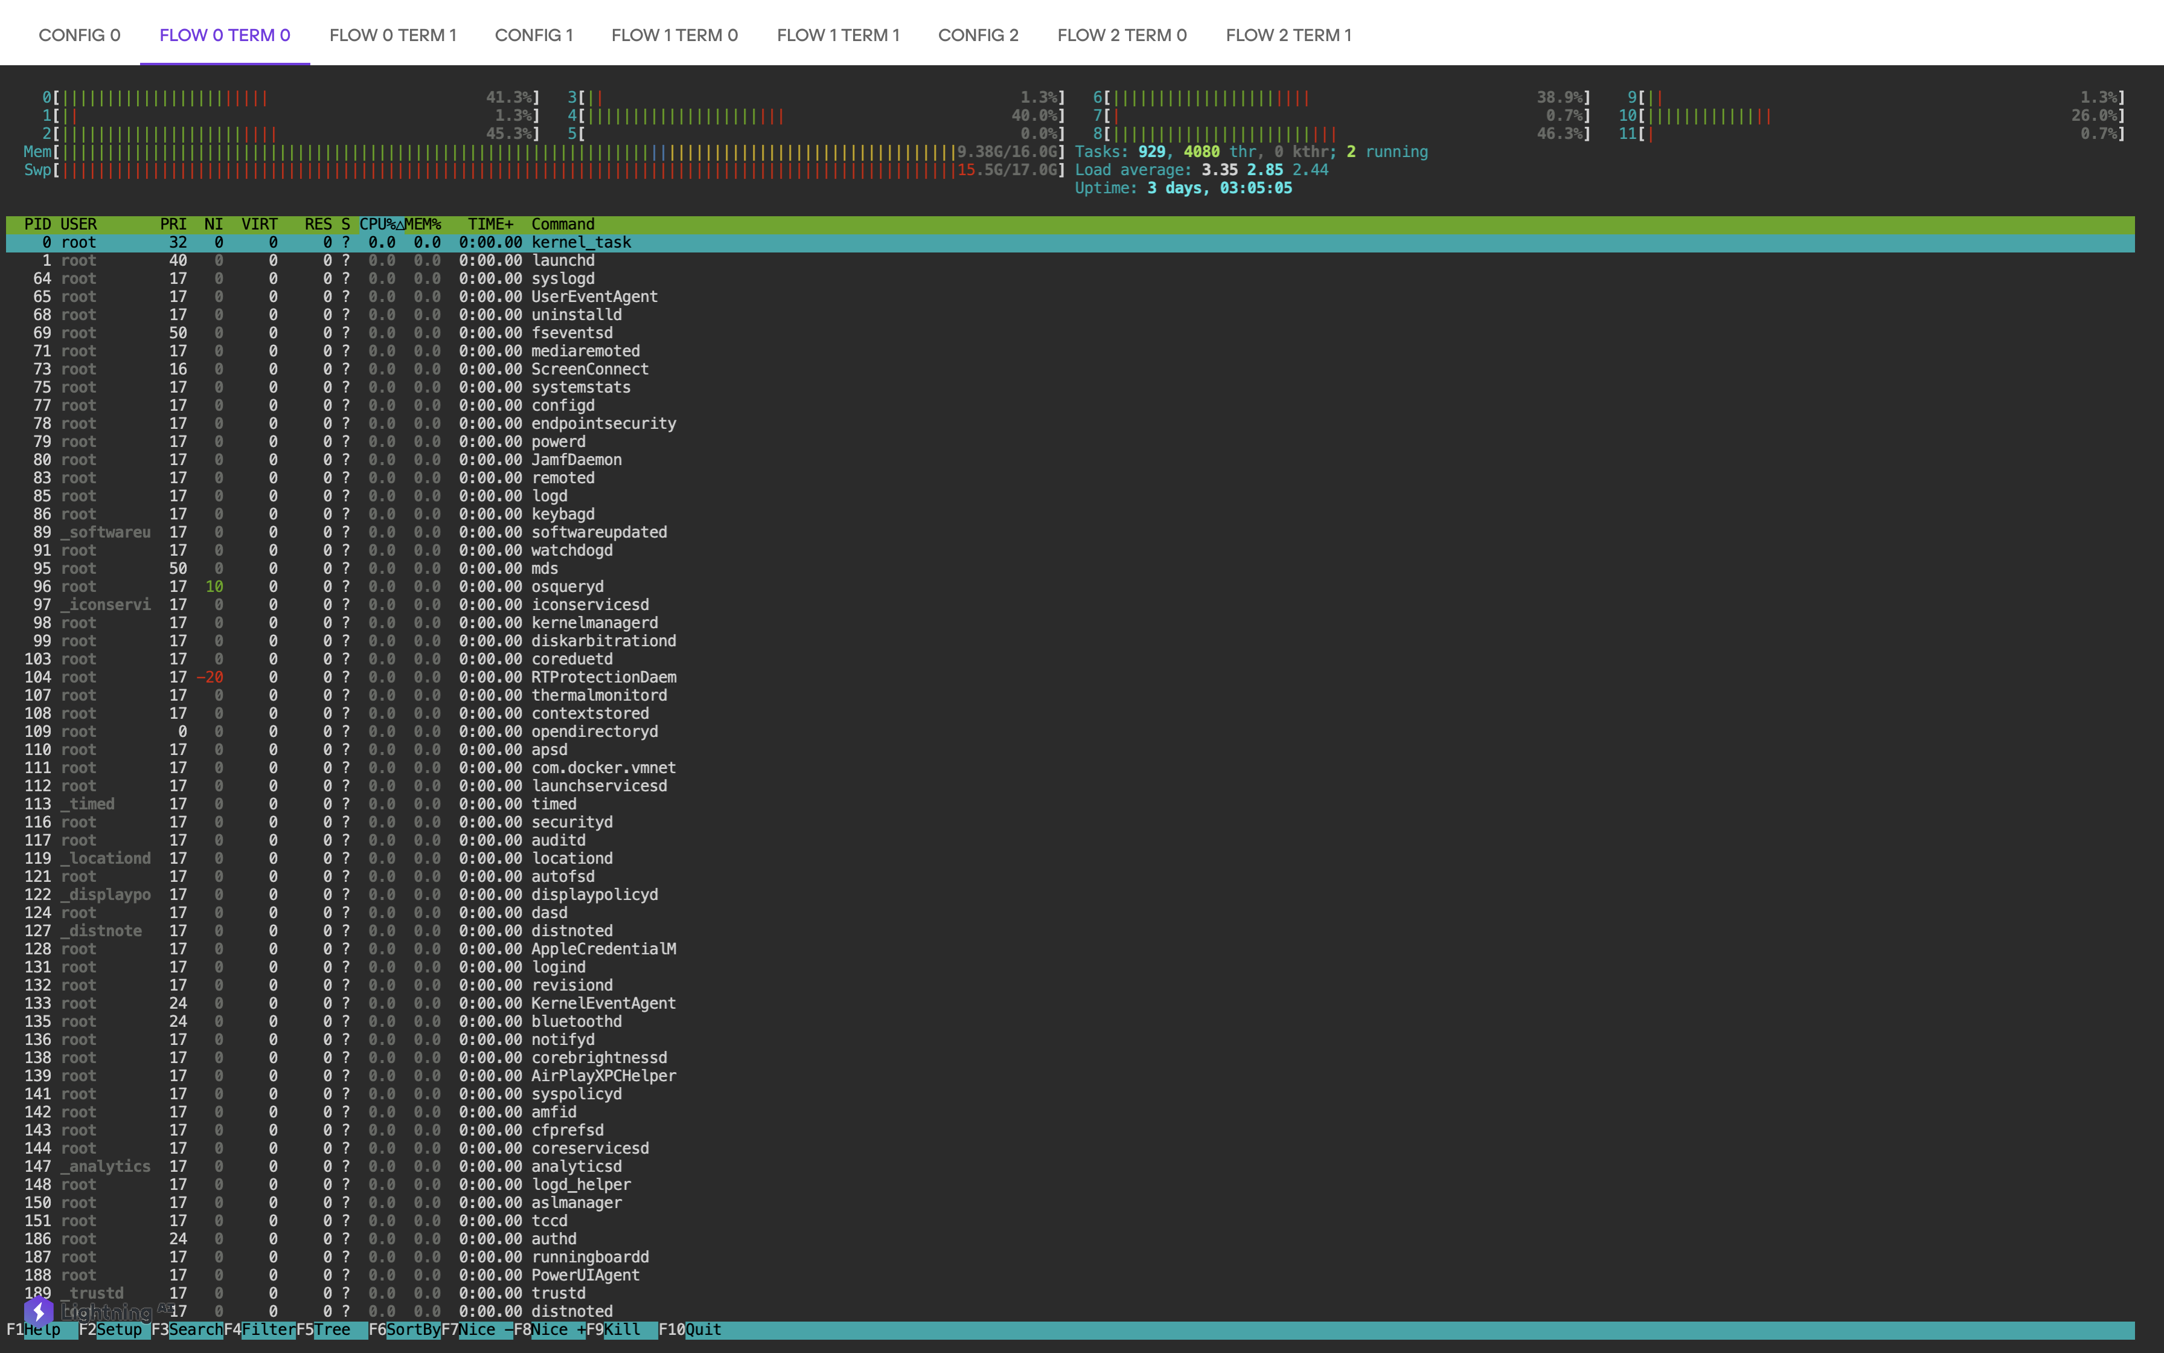Switch to the CONFIG 0 tab

(80, 35)
